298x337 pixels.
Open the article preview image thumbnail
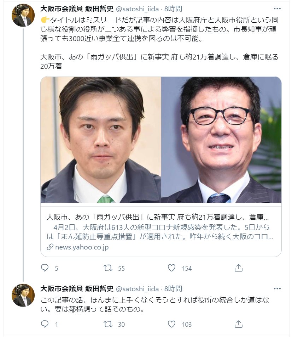pyautogui.click(x=161, y=140)
